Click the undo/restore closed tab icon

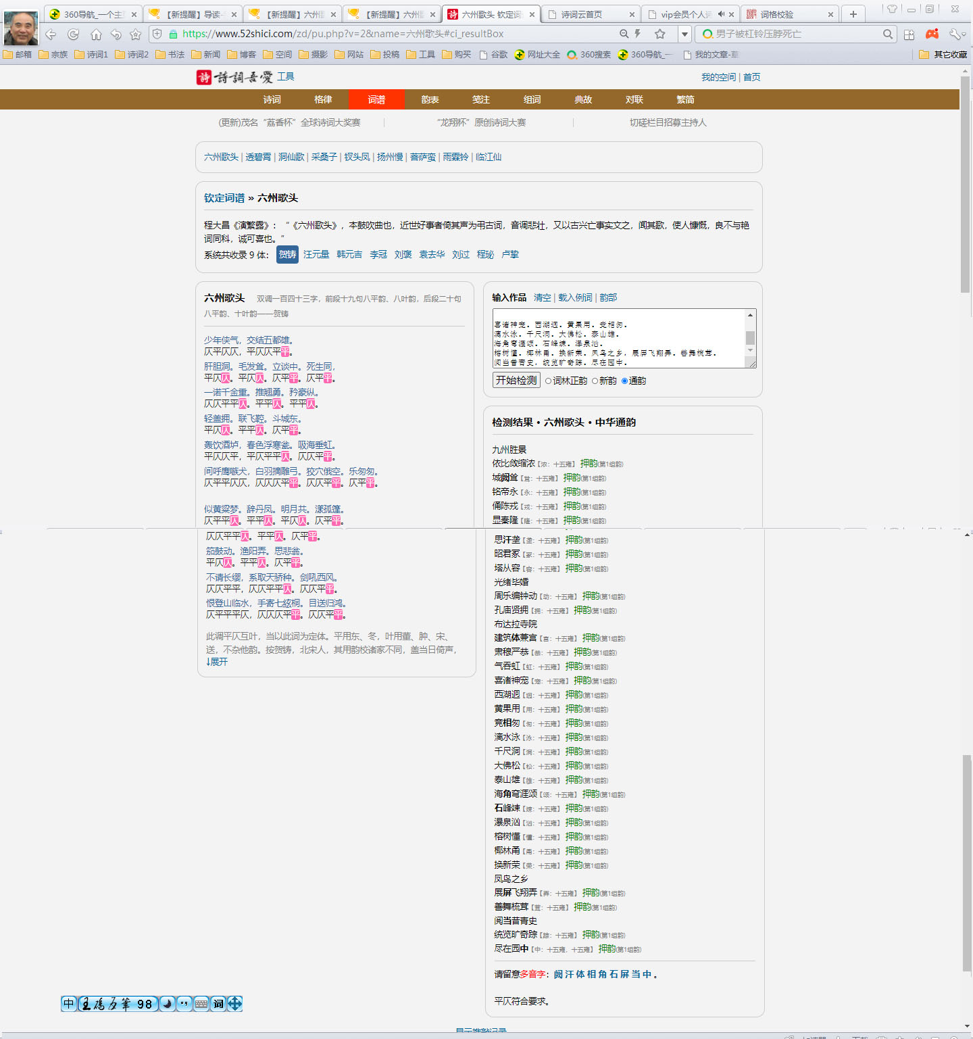(116, 34)
